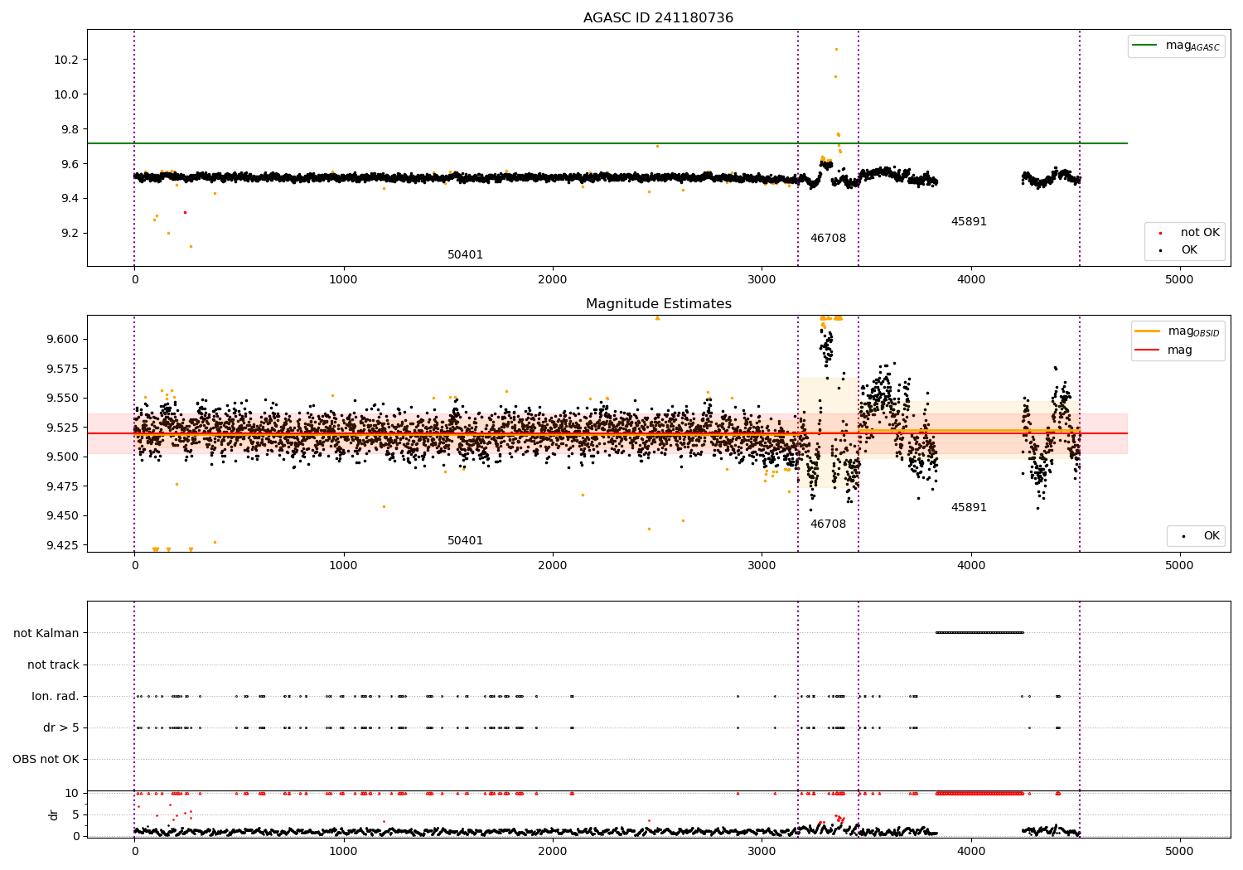Click the 45891 annotation in top plot

click(969, 222)
